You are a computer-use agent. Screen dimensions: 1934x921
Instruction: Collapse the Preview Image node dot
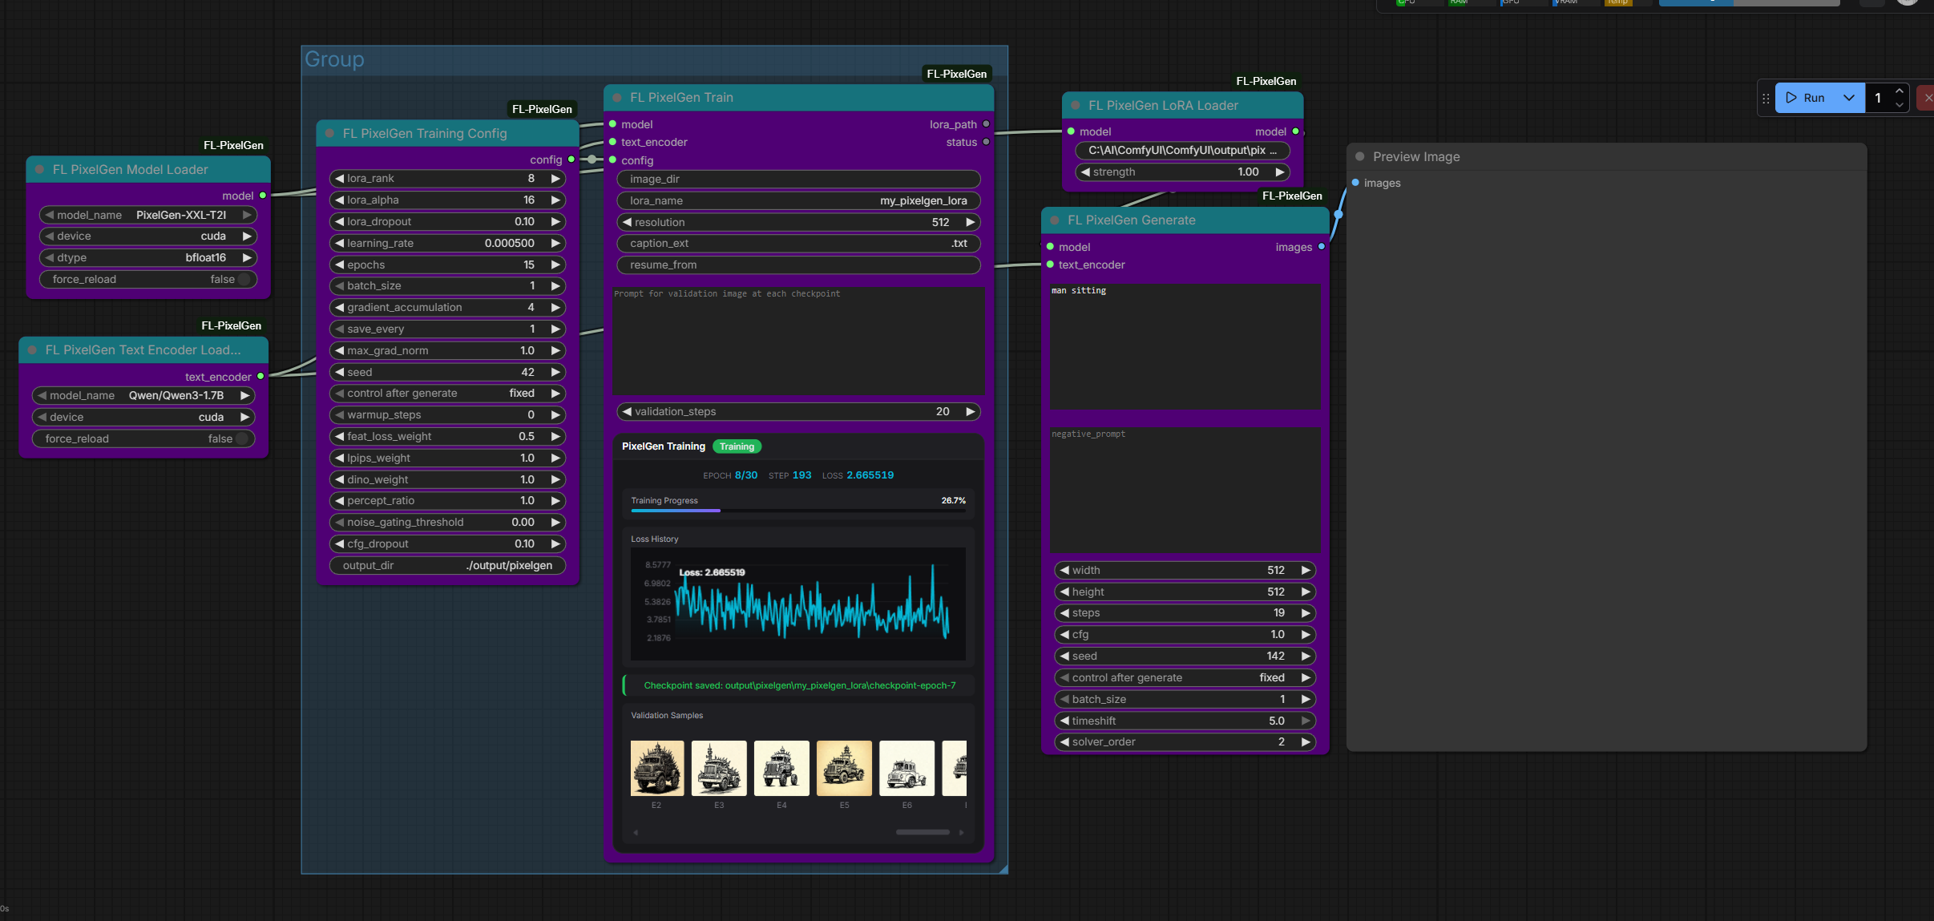[x=1360, y=157]
